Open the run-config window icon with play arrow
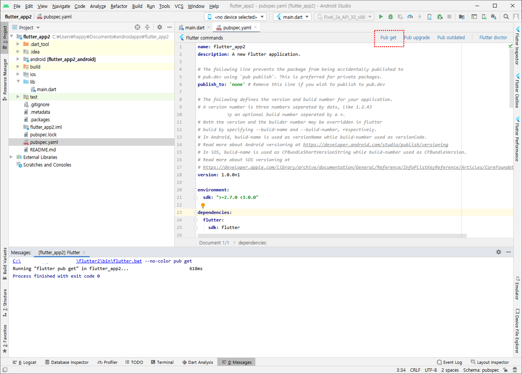Image resolution: width=522 pixels, height=374 pixels. pyautogui.click(x=474, y=17)
